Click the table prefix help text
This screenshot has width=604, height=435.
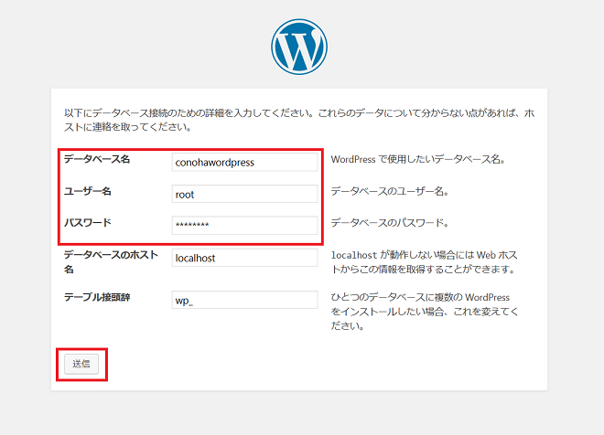click(x=425, y=312)
